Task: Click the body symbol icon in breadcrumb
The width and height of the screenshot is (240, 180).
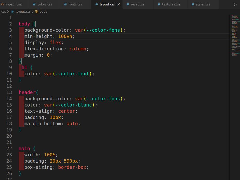Action: tap(37, 12)
